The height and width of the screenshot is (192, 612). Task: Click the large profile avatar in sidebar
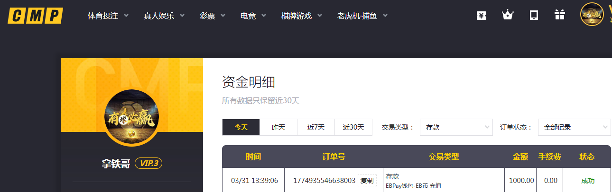click(x=132, y=117)
